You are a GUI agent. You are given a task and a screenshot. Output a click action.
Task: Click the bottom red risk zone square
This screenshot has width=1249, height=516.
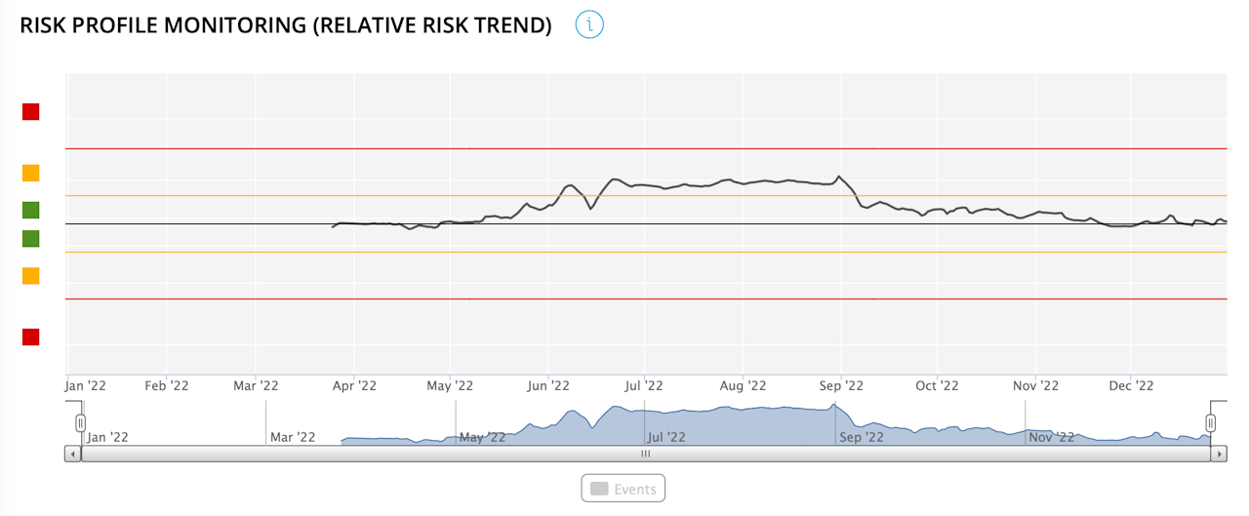pyautogui.click(x=31, y=337)
